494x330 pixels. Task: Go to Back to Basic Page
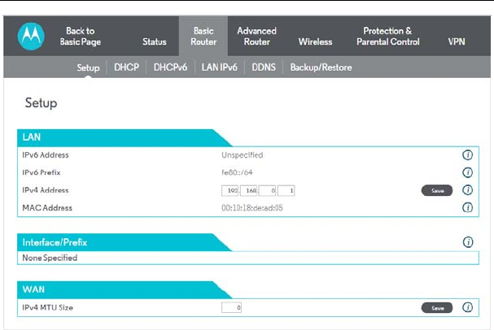tap(81, 37)
